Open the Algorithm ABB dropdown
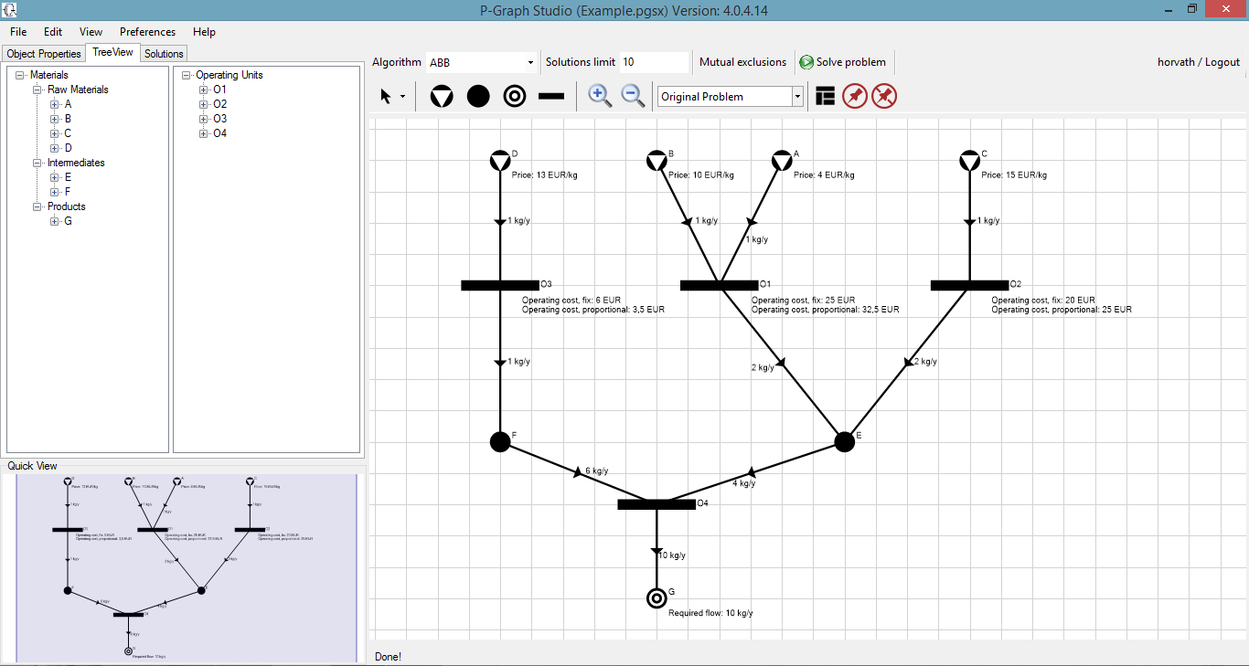 click(x=530, y=63)
